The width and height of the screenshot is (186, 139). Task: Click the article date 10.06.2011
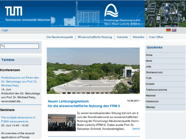[133, 101]
